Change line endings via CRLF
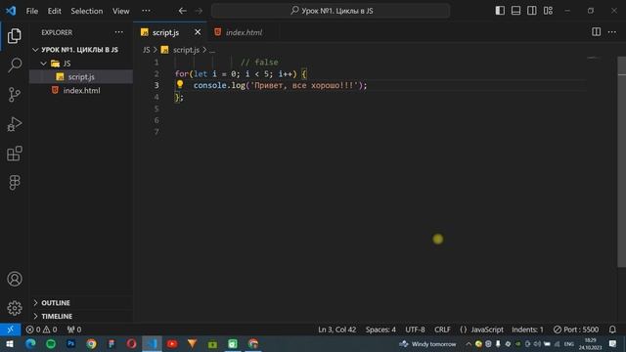This screenshot has width=626, height=352. click(x=442, y=330)
